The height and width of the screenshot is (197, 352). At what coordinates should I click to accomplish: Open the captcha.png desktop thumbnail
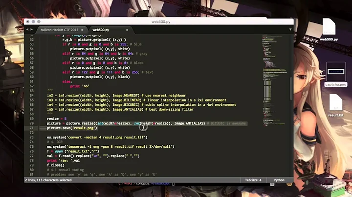(336, 72)
